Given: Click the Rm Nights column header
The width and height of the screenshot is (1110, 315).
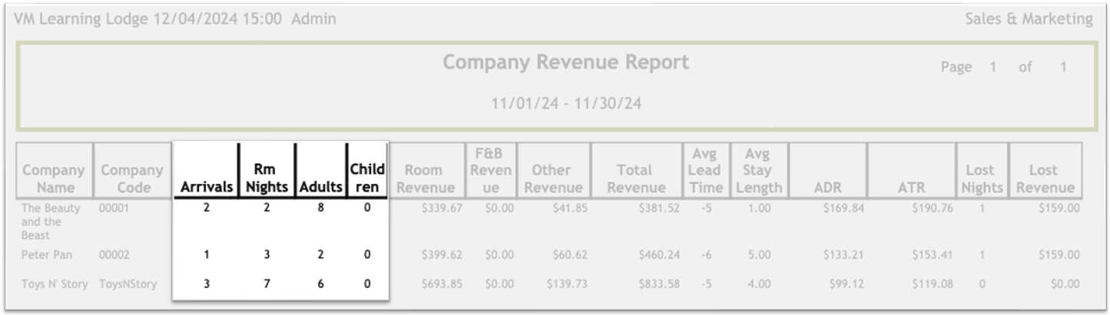Looking at the screenshot, I should (267, 179).
